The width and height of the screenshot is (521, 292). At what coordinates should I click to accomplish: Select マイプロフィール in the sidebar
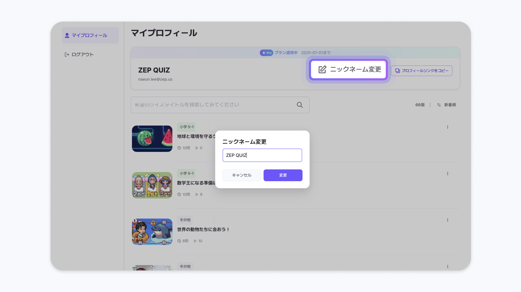(x=90, y=35)
